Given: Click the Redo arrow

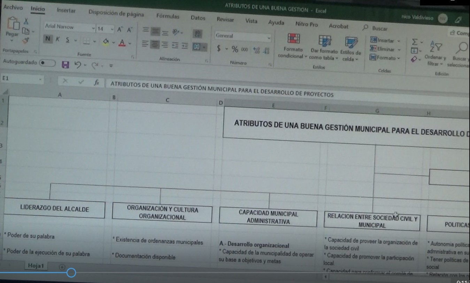Looking at the screenshot, I should tap(95, 65).
